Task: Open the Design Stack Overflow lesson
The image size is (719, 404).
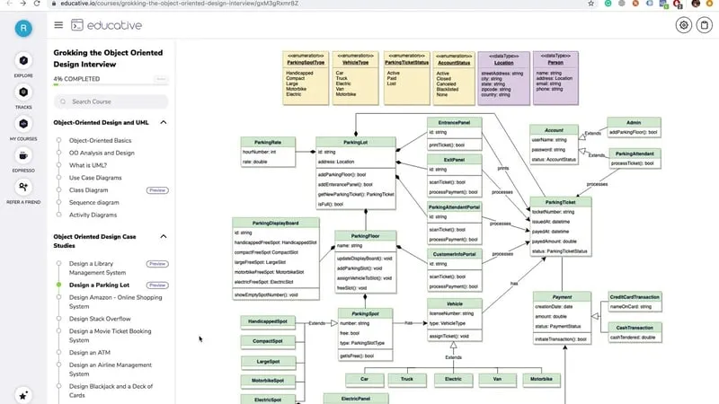Action: (100, 319)
